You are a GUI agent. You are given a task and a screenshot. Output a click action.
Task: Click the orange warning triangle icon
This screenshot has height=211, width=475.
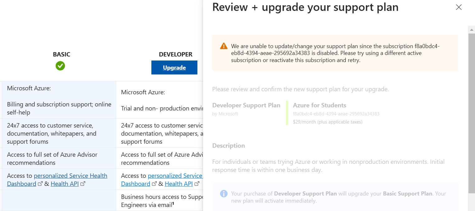224,46
